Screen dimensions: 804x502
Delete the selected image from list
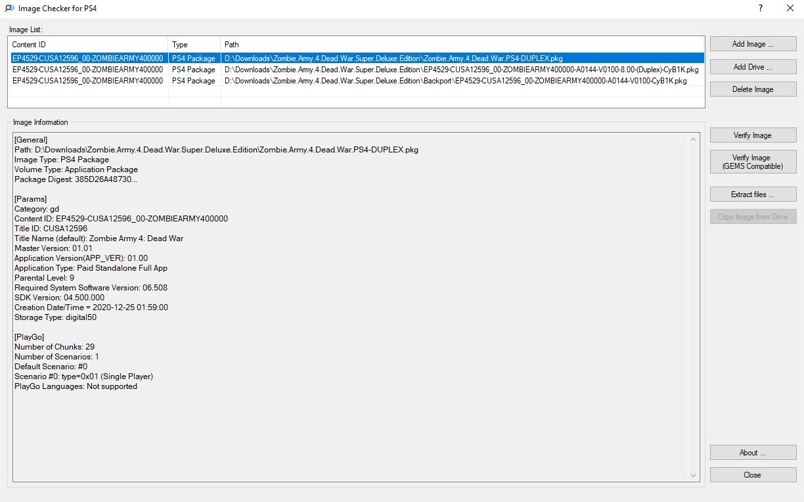pyautogui.click(x=753, y=89)
